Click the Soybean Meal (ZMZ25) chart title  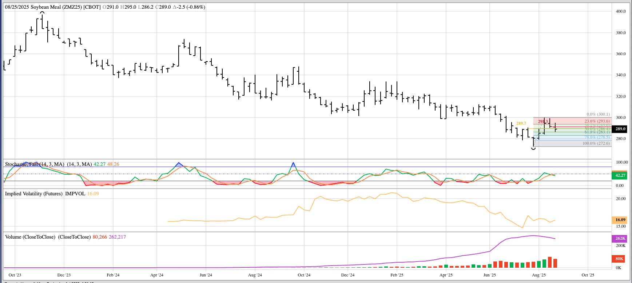pos(65,7)
